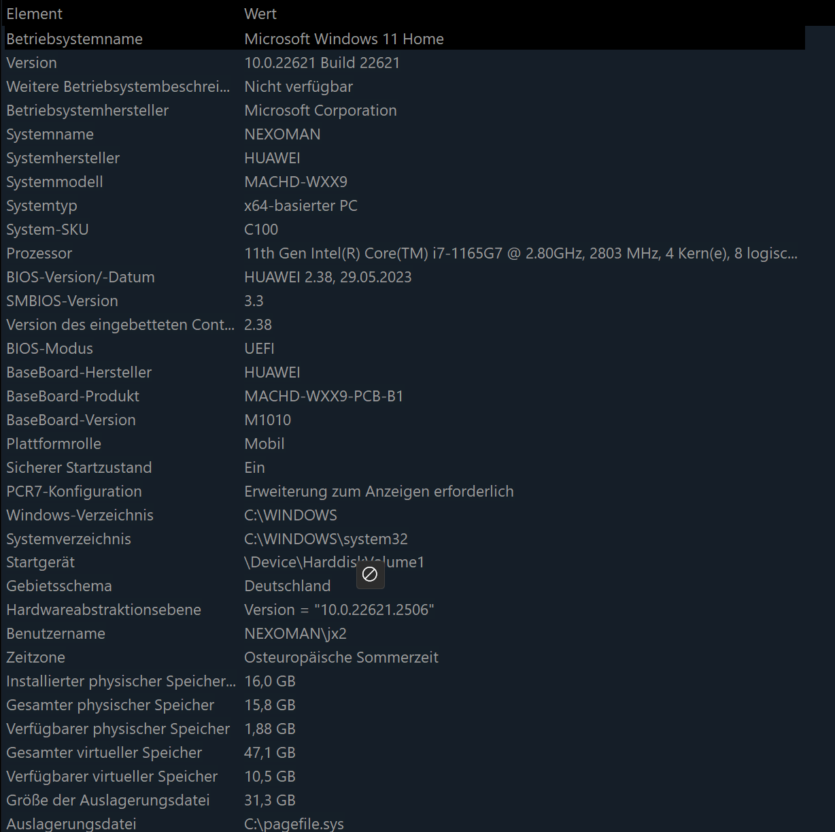
Task: Select Gesamter physischer Speicher row label
Action: coord(110,705)
